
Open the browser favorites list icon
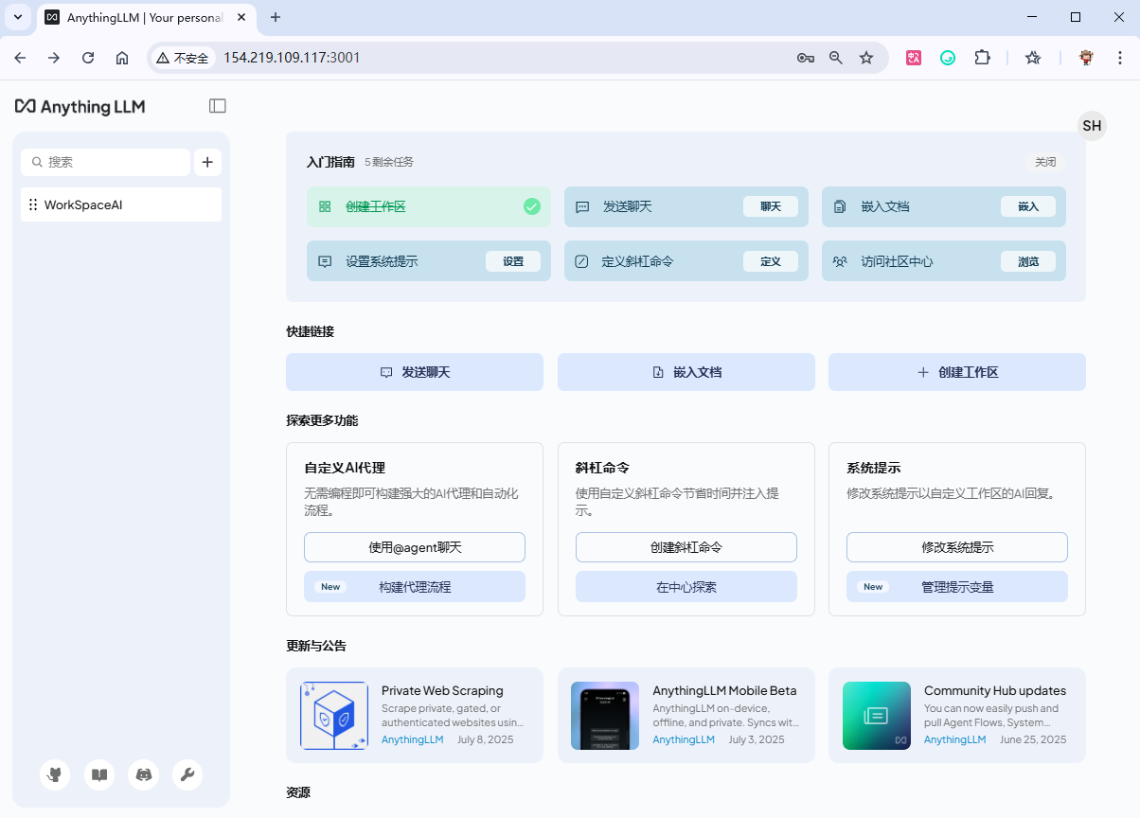click(1033, 58)
